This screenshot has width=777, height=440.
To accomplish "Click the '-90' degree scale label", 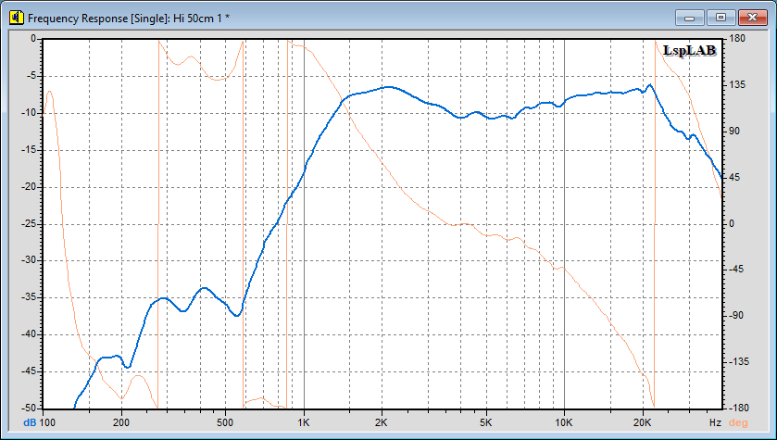I will 736,315.
